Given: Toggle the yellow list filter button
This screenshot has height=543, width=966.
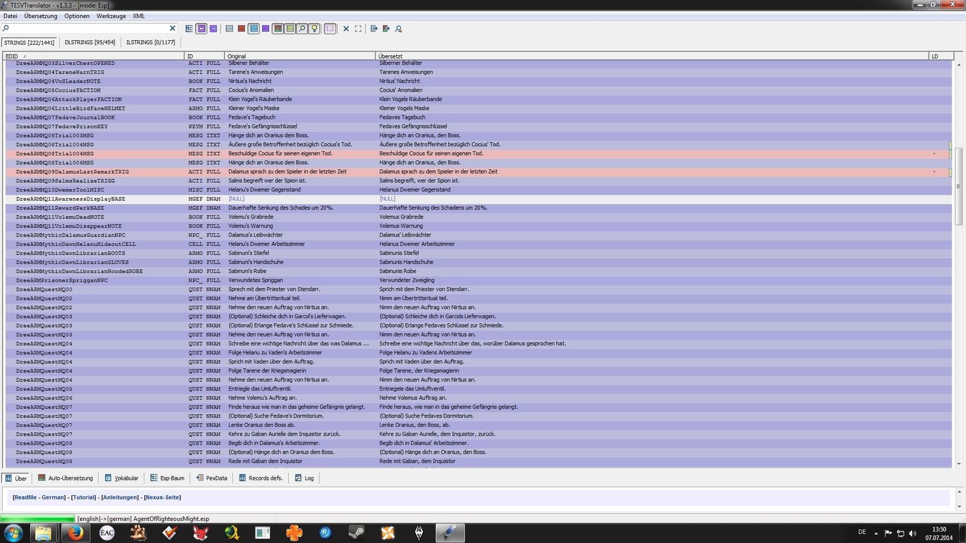Looking at the screenshot, I should 290,29.
